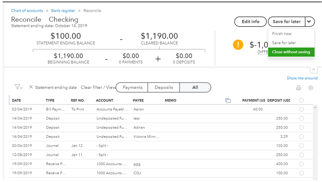Select Finish now from menu

coord(282,34)
